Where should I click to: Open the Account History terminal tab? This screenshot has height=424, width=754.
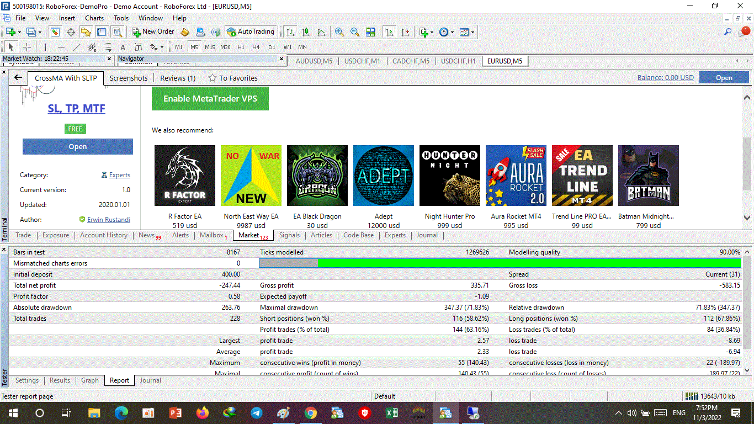click(x=104, y=235)
